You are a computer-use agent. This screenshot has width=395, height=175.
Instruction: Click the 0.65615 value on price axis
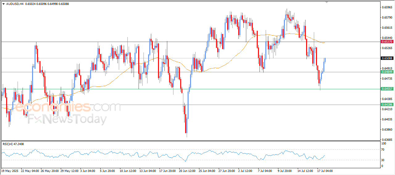(x=387, y=27)
